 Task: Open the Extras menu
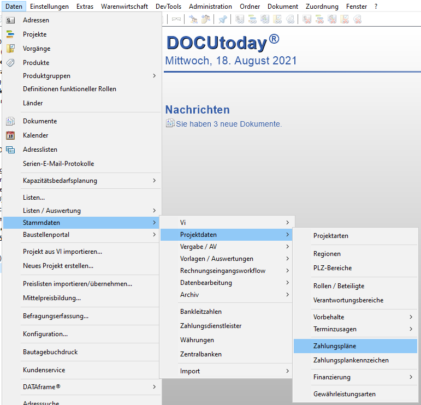(85, 7)
